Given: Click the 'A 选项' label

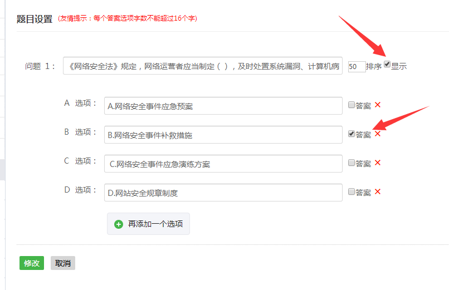Looking at the screenshot, I should coord(80,103).
